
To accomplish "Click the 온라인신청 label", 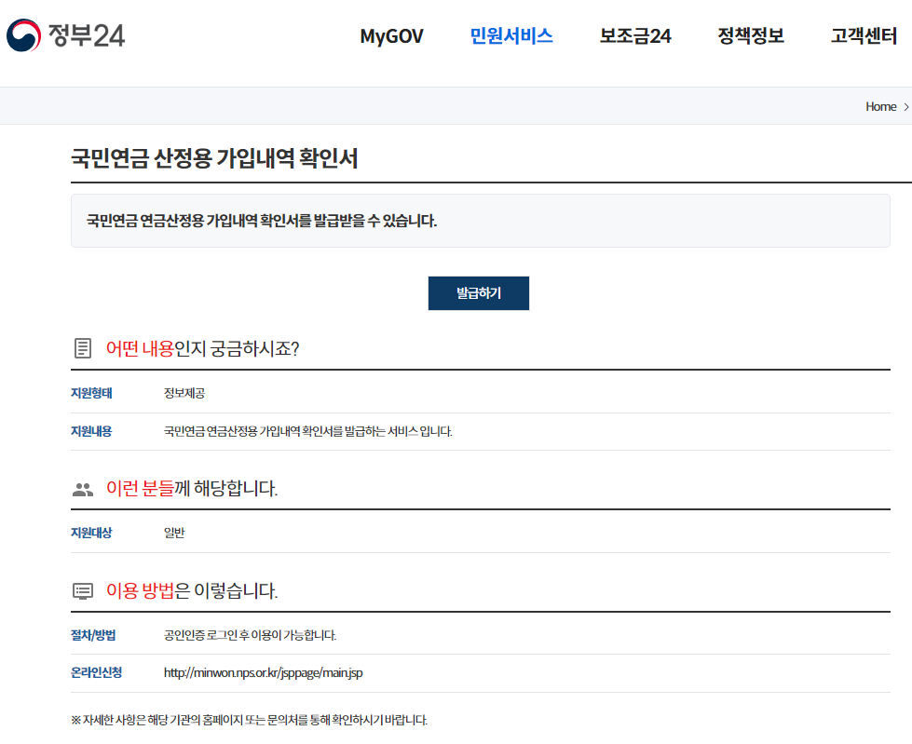I will [97, 672].
